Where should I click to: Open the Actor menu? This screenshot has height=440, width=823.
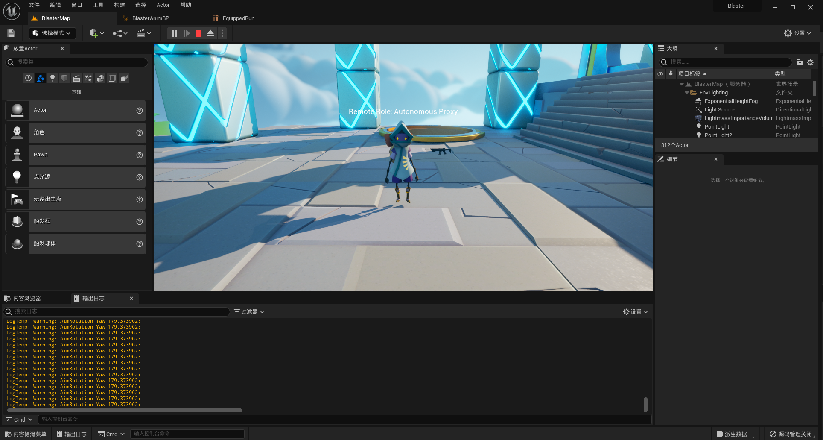coord(163,5)
